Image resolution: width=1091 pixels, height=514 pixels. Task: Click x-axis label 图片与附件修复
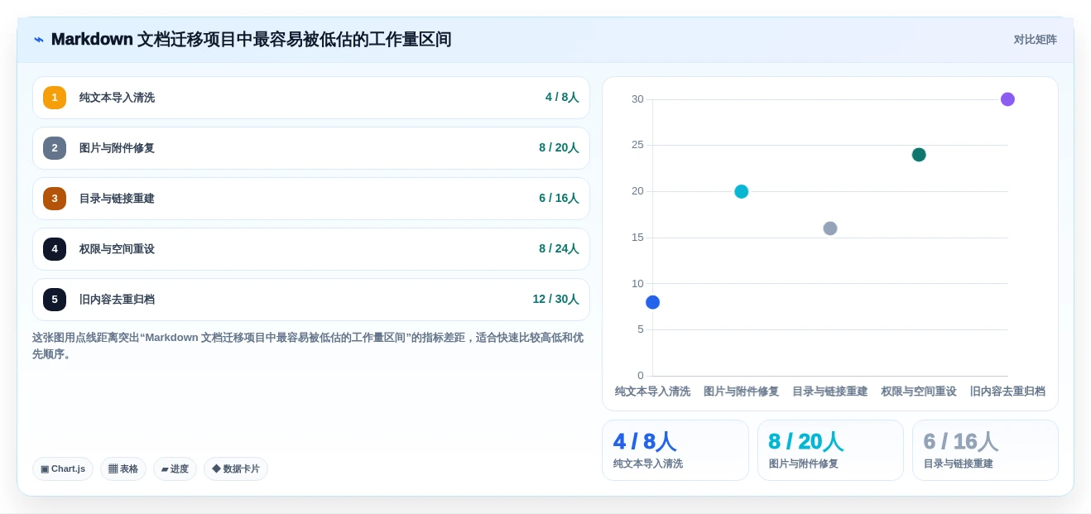pyautogui.click(x=742, y=392)
